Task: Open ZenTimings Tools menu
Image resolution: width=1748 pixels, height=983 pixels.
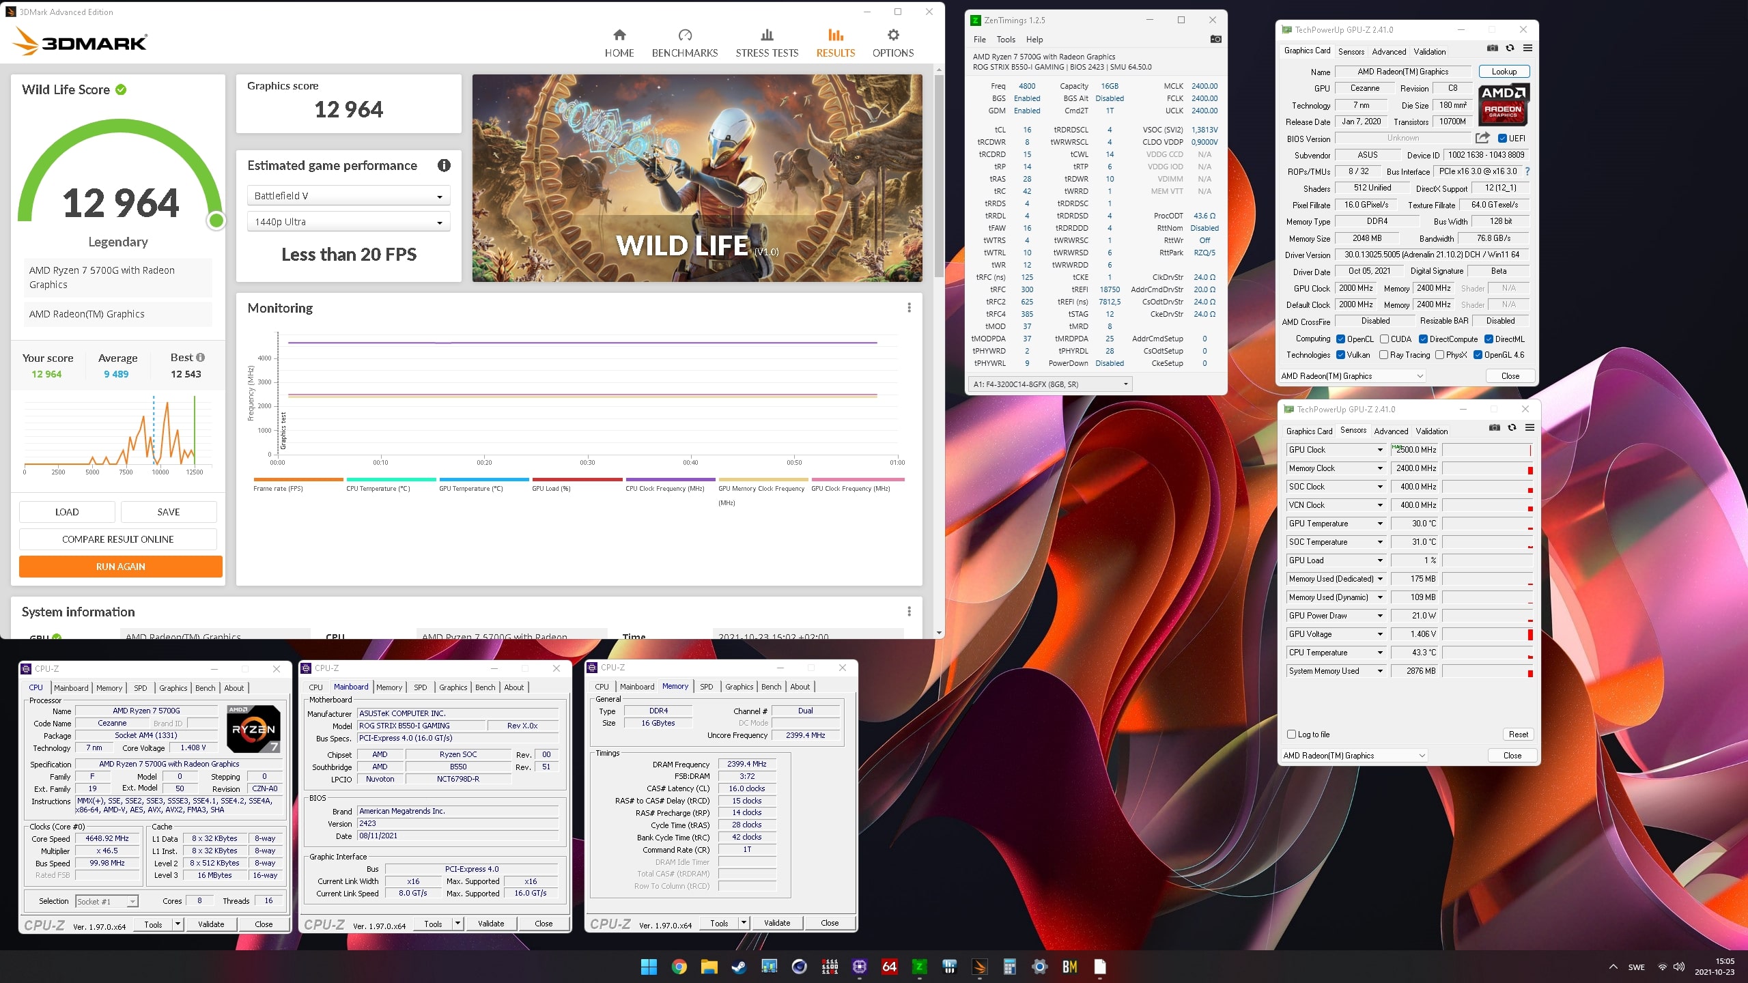Action: click(x=1006, y=40)
